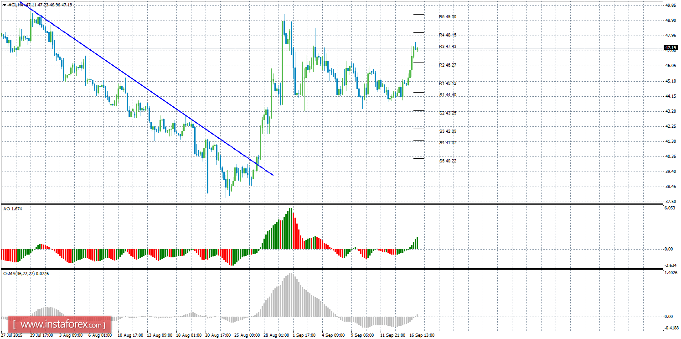Click the 27 Jul 2015 date label
The width and height of the screenshot is (681, 339).
[11, 335]
